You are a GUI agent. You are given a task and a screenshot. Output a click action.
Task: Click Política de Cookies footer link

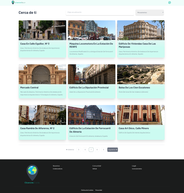point(87,190)
